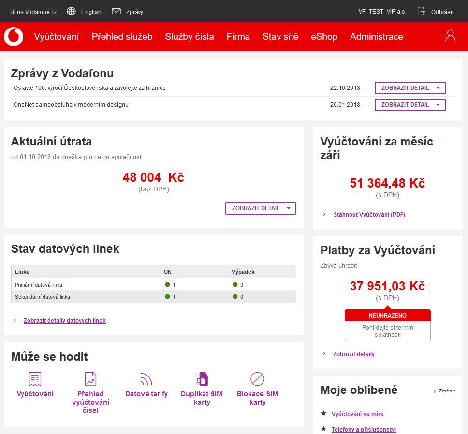The image size is (468, 434).
Task: Open Zobrazit detaily datových linek link
Action: 65,321
